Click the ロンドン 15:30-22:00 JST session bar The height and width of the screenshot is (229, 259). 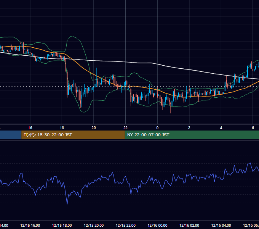[73, 135]
